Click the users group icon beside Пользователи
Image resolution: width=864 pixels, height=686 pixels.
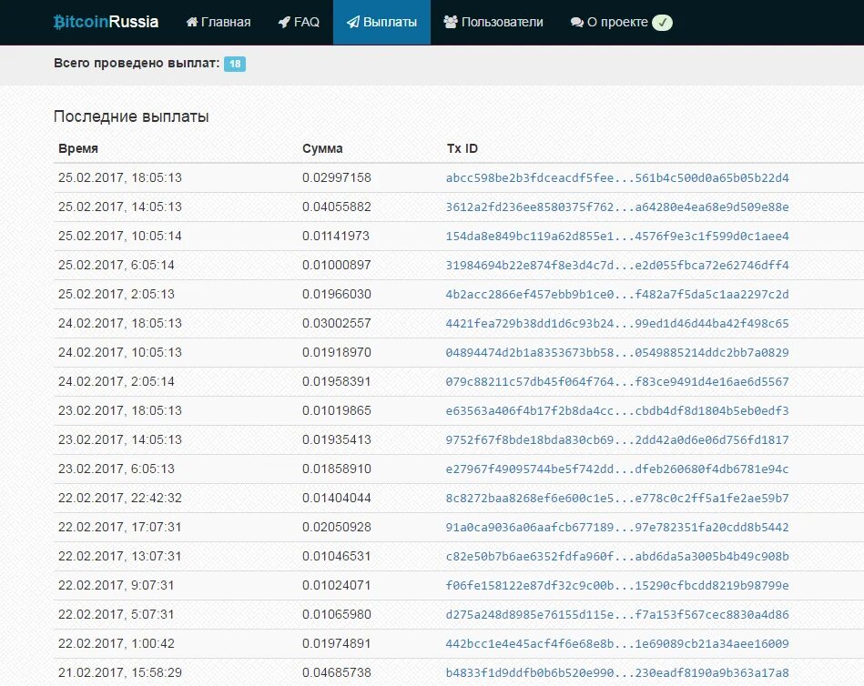pyautogui.click(x=451, y=22)
